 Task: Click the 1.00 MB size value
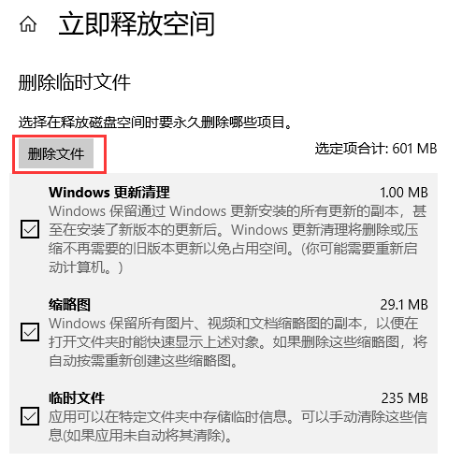point(404,193)
